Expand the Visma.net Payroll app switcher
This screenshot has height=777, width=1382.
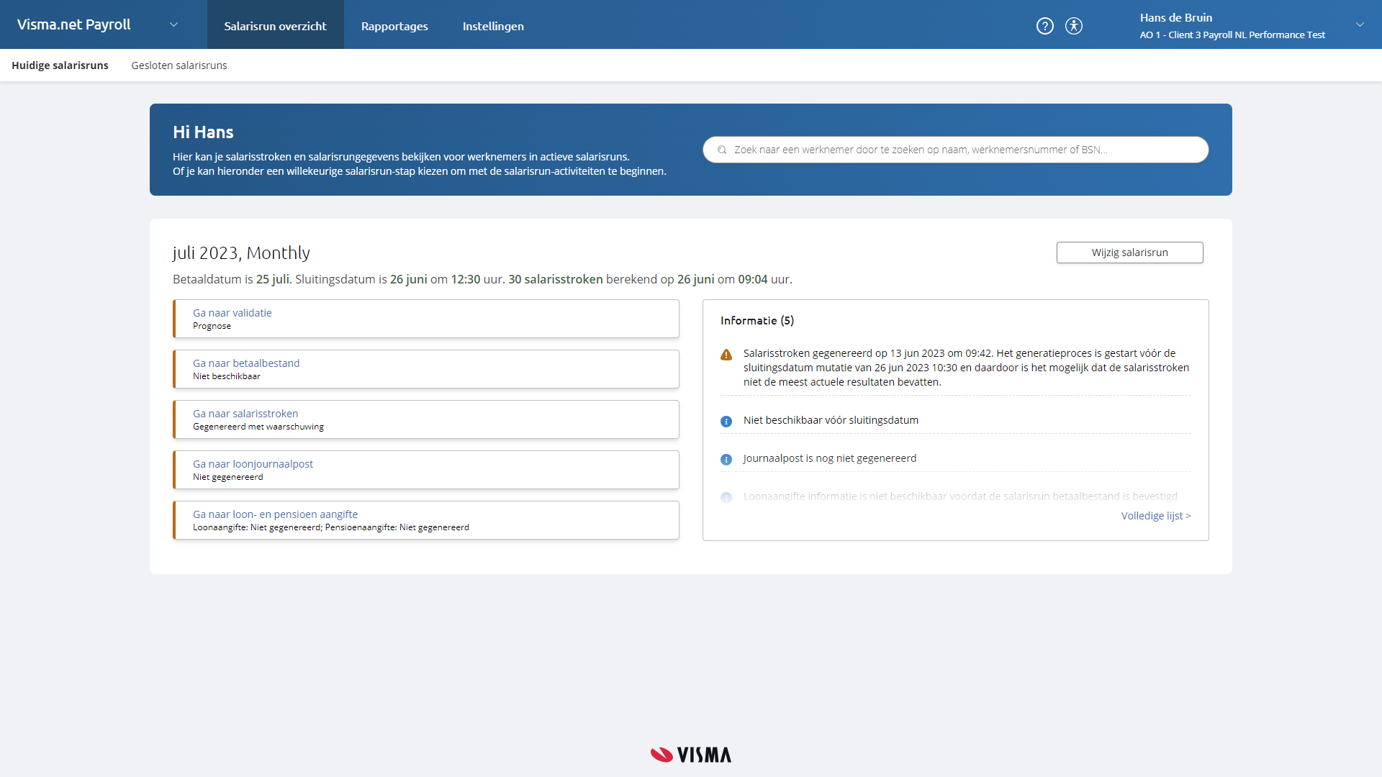(173, 24)
